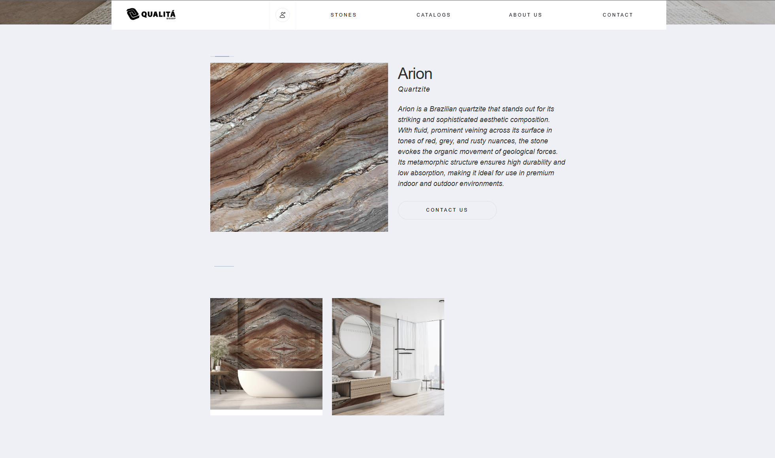Click the round mirror in the bathroom photo
775x458 pixels.
(x=355, y=337)
